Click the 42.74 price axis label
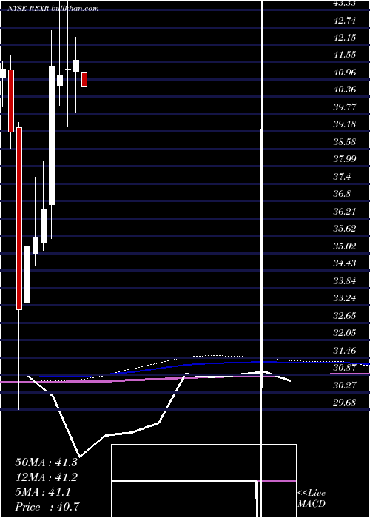Image resolution: width=370 pixels, height=518 pixels. coord(345,21)
